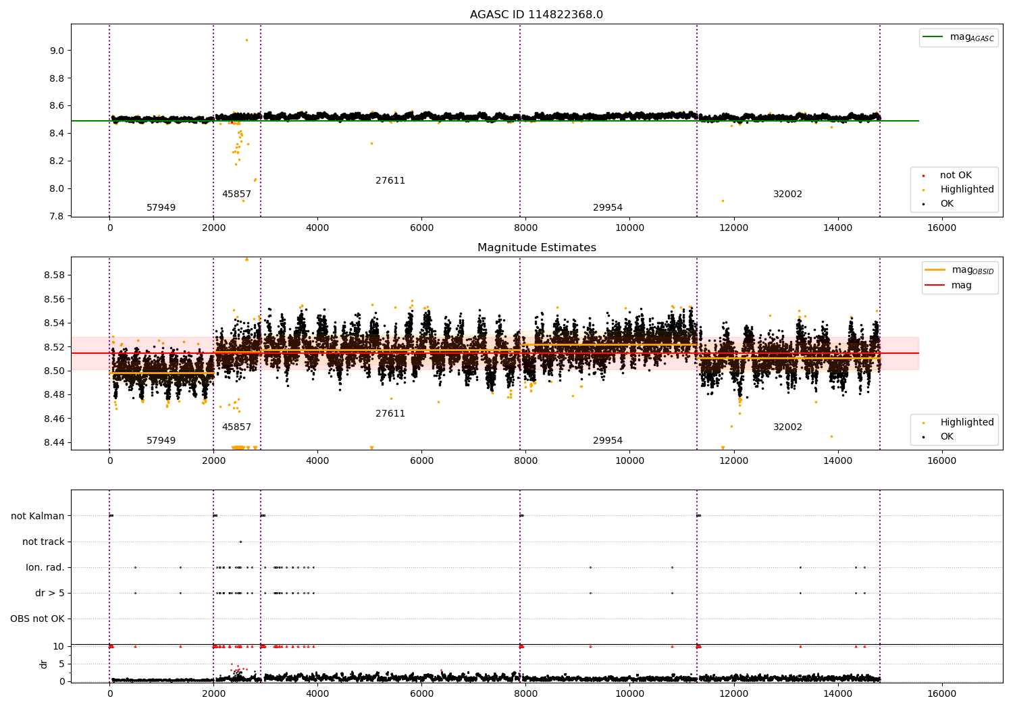Click obsid label 57949 in the top plot
1013x709 pixels.
[x=161, y=208]
